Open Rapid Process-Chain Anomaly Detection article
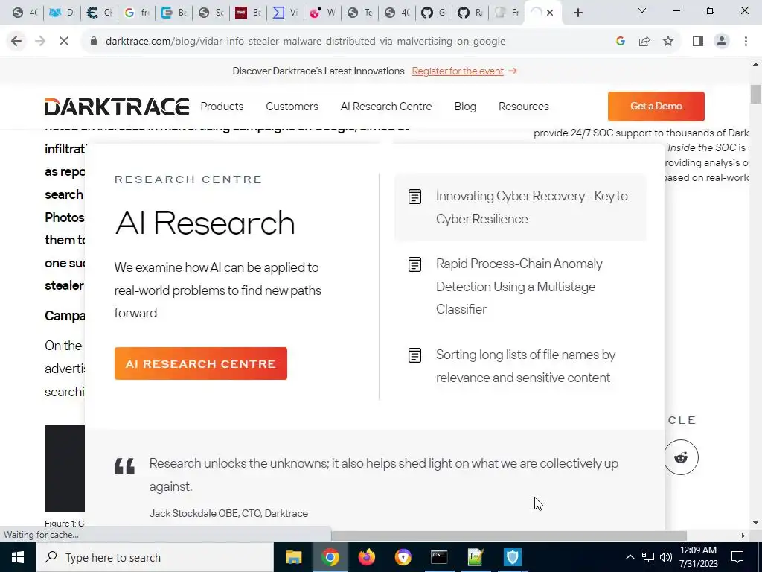The height and width of the screenshot is (572, 762). [519, 286]
